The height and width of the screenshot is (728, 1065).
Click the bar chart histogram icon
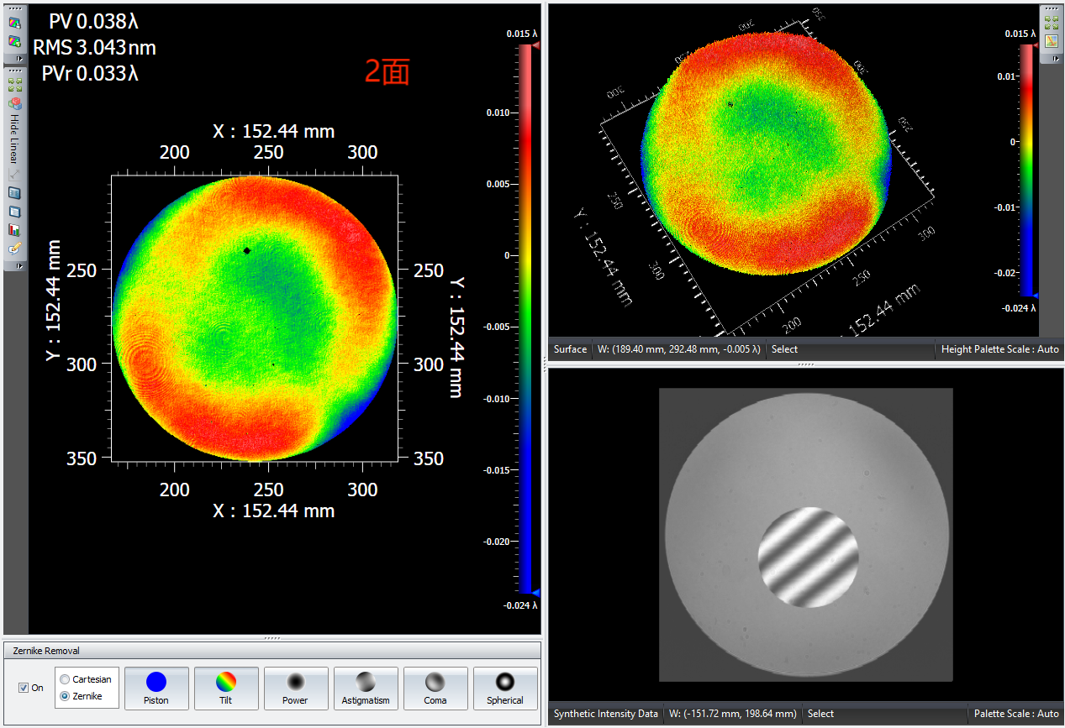(14, 229)
